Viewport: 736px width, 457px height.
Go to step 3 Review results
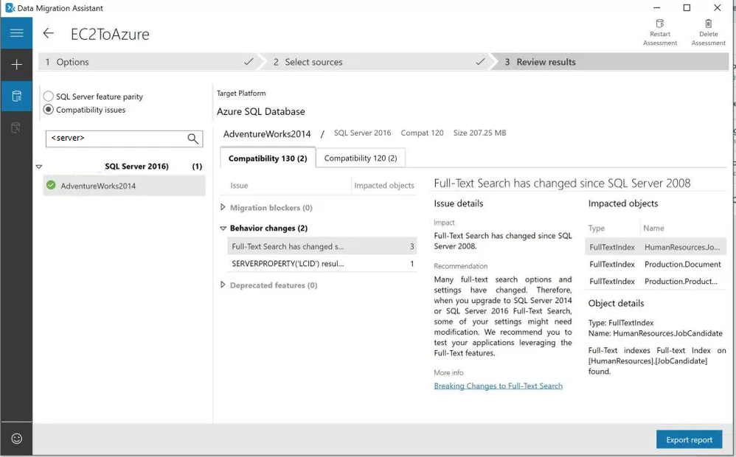612,62
